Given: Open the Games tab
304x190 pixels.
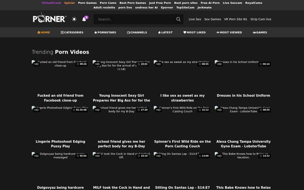Looking at the screenshot, I should 260,33.
